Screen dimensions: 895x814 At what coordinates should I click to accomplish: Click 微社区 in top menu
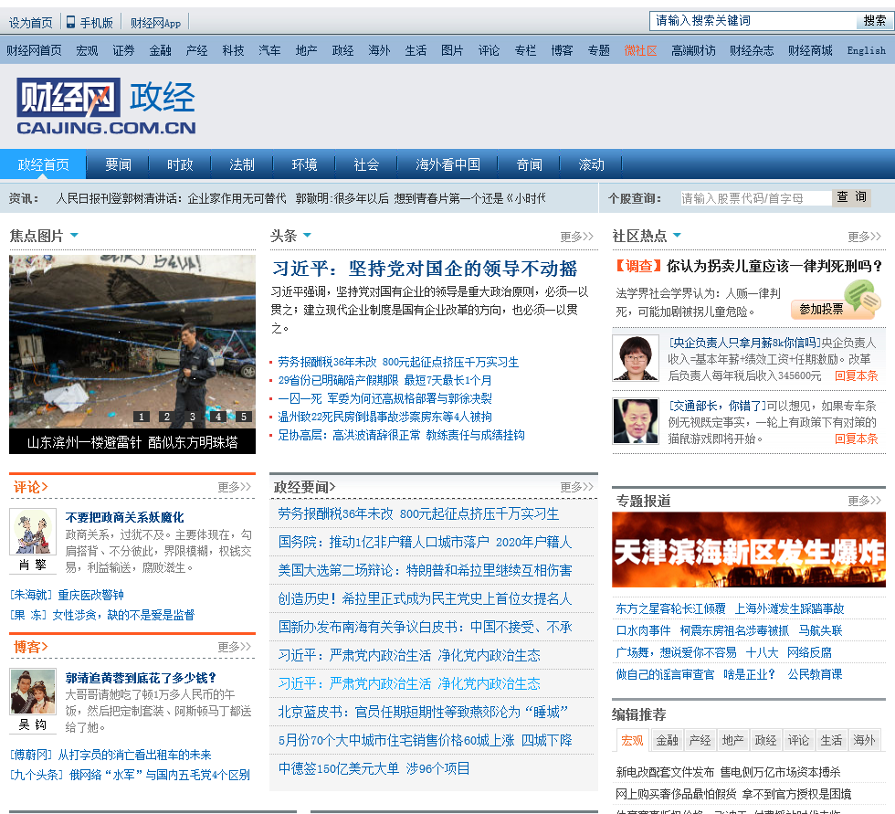tap(640, 50)
